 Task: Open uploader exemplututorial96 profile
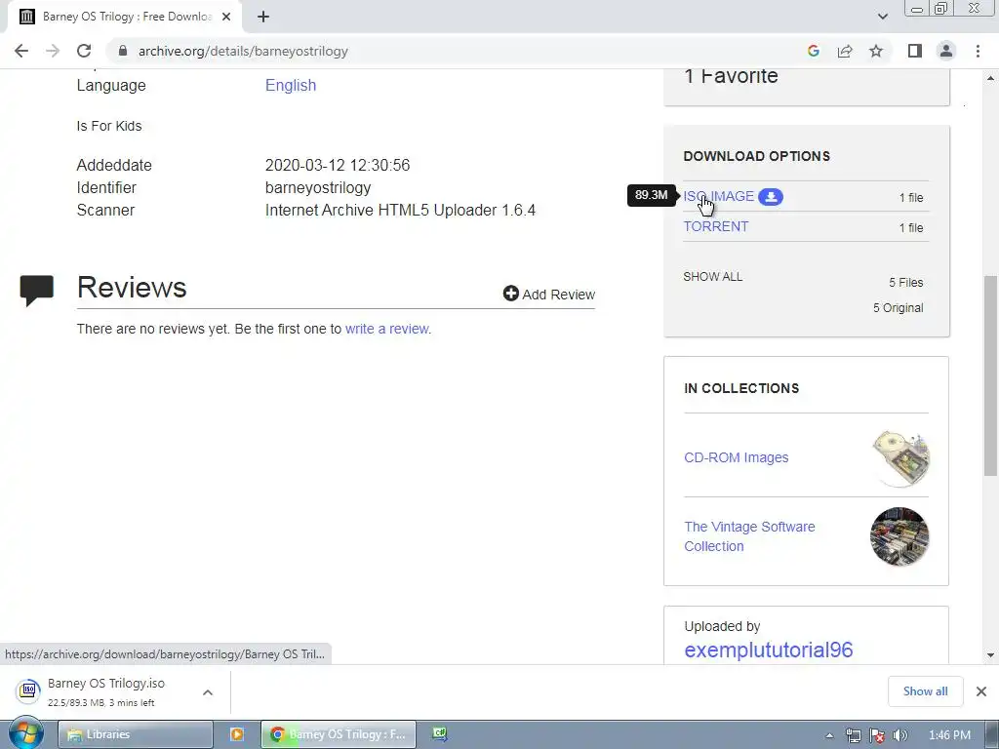point(769,650)
